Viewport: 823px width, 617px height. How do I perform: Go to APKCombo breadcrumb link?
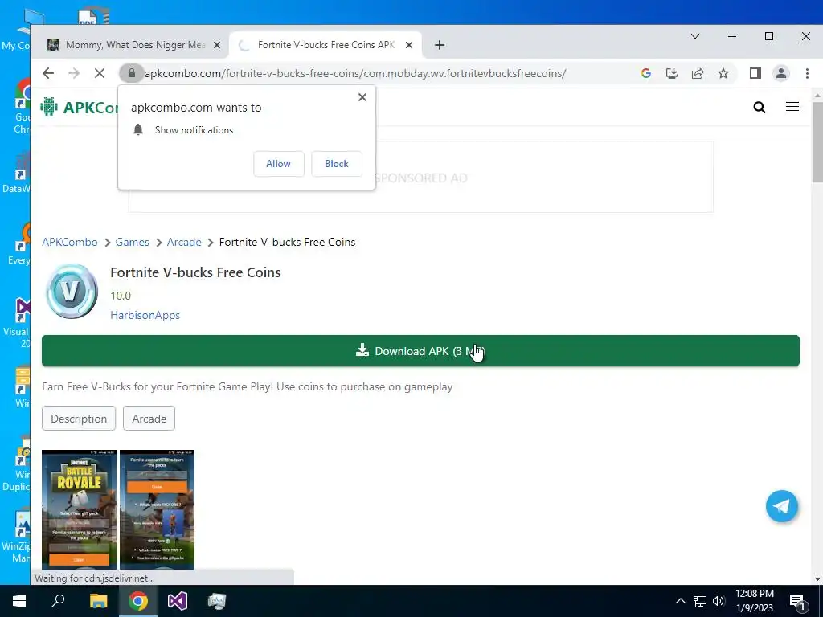pyautogui.click(x=70, y=242)
